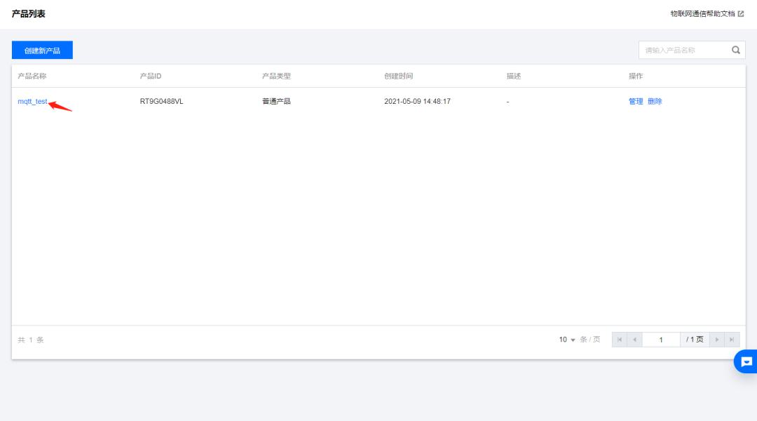Click 创建新产品 button

[43, 51]
